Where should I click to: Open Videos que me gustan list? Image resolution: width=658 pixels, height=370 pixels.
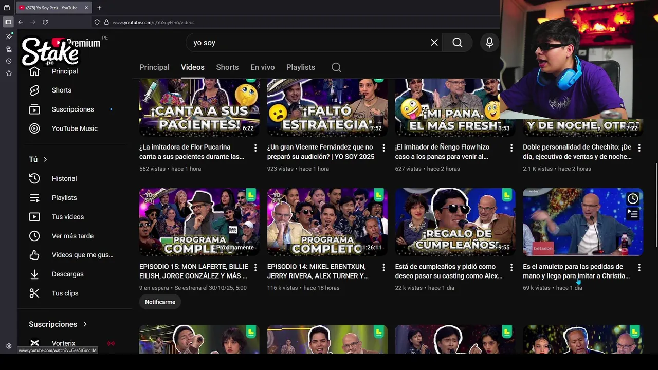point(82,255)
